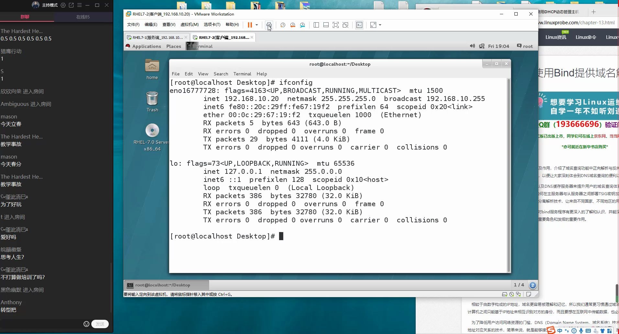Click the hard disk status icon
619x334 pixels.
[505, 294]
